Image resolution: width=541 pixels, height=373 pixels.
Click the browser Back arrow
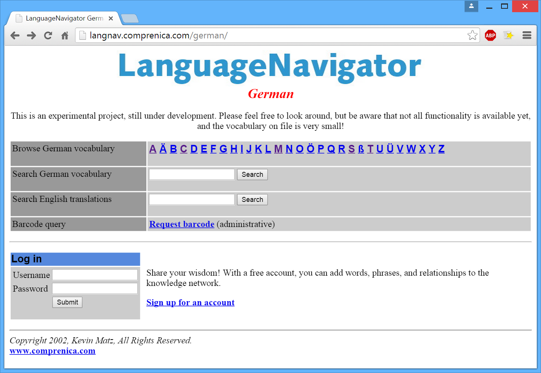15,36
